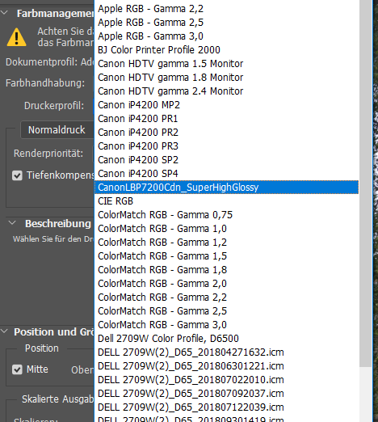Select ColorMatch RGB - Gamma 2,5

pyautogui.click(x=227, y=311)
